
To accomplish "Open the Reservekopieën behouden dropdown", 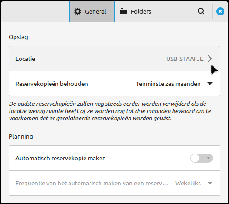I will click(x=174, y=84).
